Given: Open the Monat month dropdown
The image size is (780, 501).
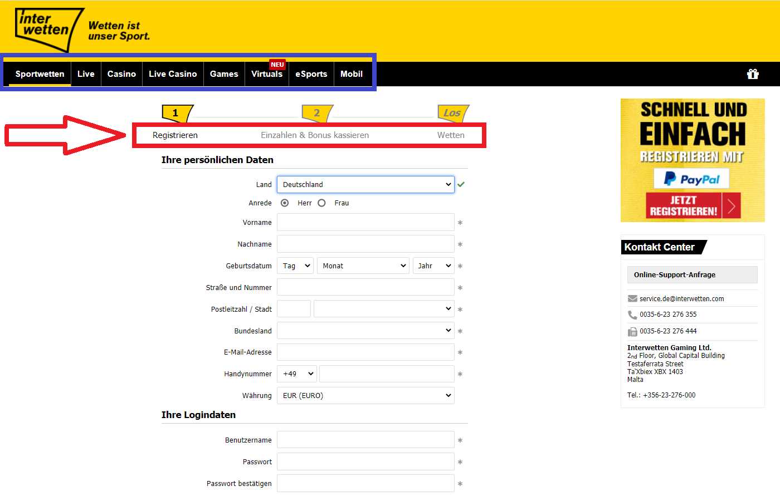Looking at the screenshot, I should coord(363,266).
